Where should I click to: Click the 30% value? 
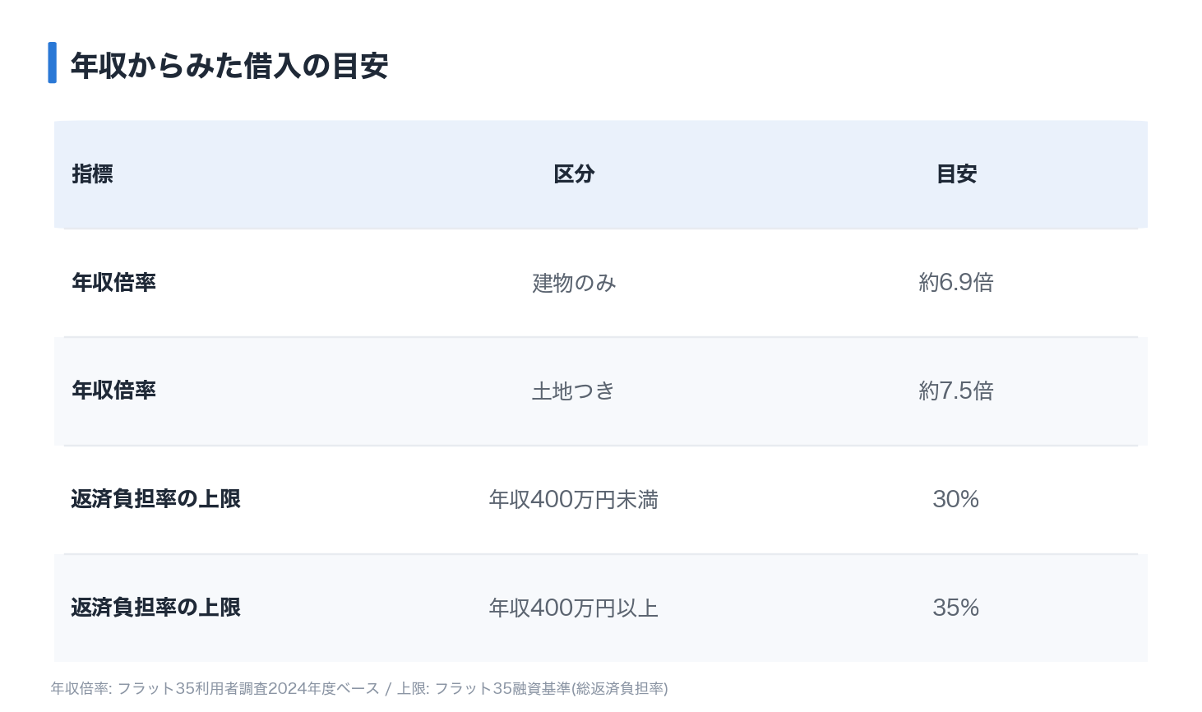pyautogui.click(x=956, y=499)
